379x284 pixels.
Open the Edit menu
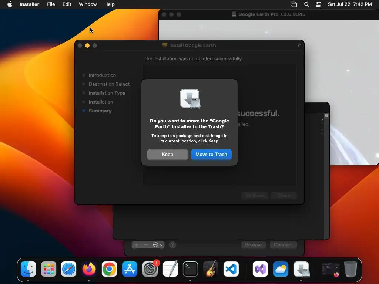67,4
